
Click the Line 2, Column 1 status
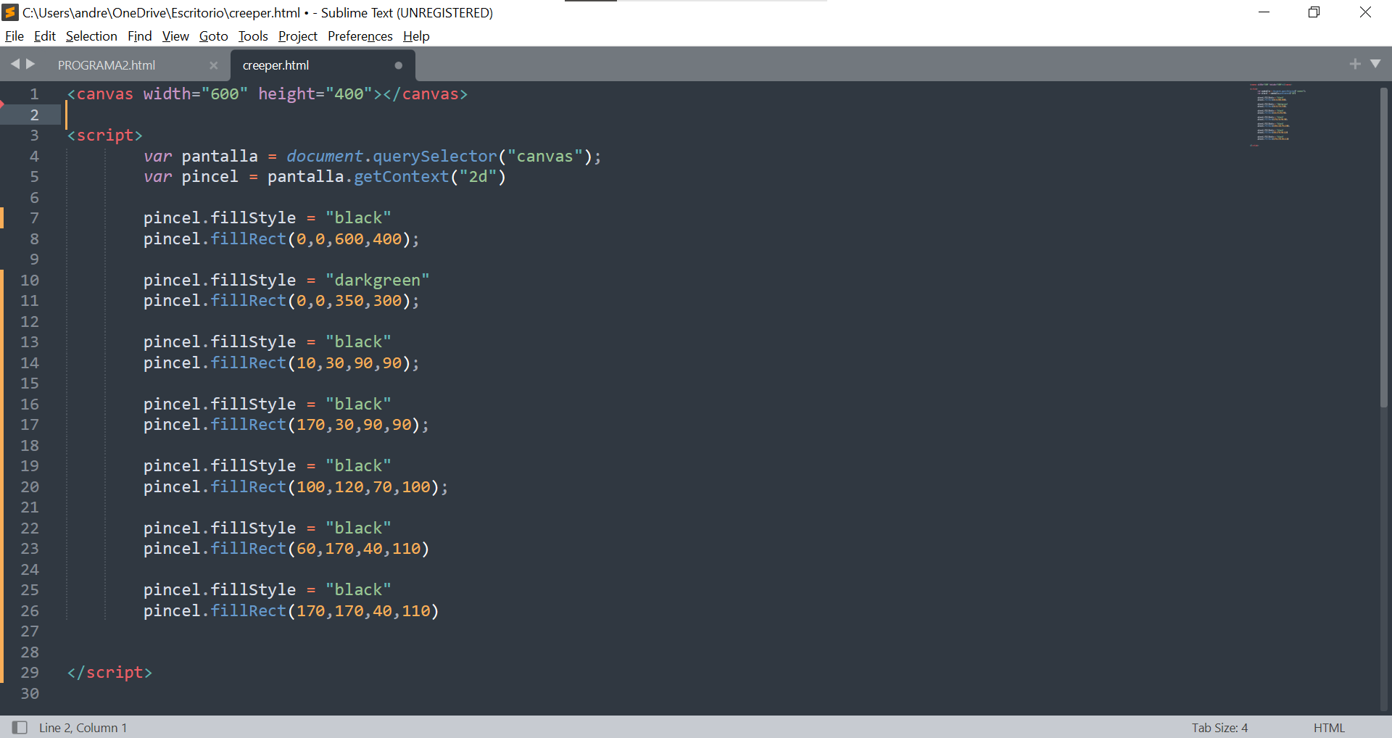pyautogui.click(x=83, y=727)
